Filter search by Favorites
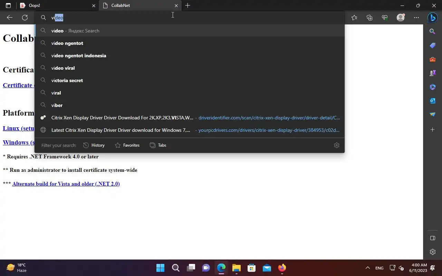This screenshot has height=276, width=442. tap(127, 145)
